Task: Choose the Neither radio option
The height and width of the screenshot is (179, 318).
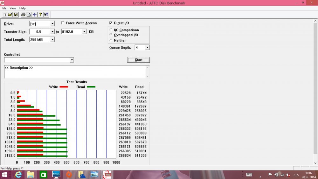Action: click(111, 40)
